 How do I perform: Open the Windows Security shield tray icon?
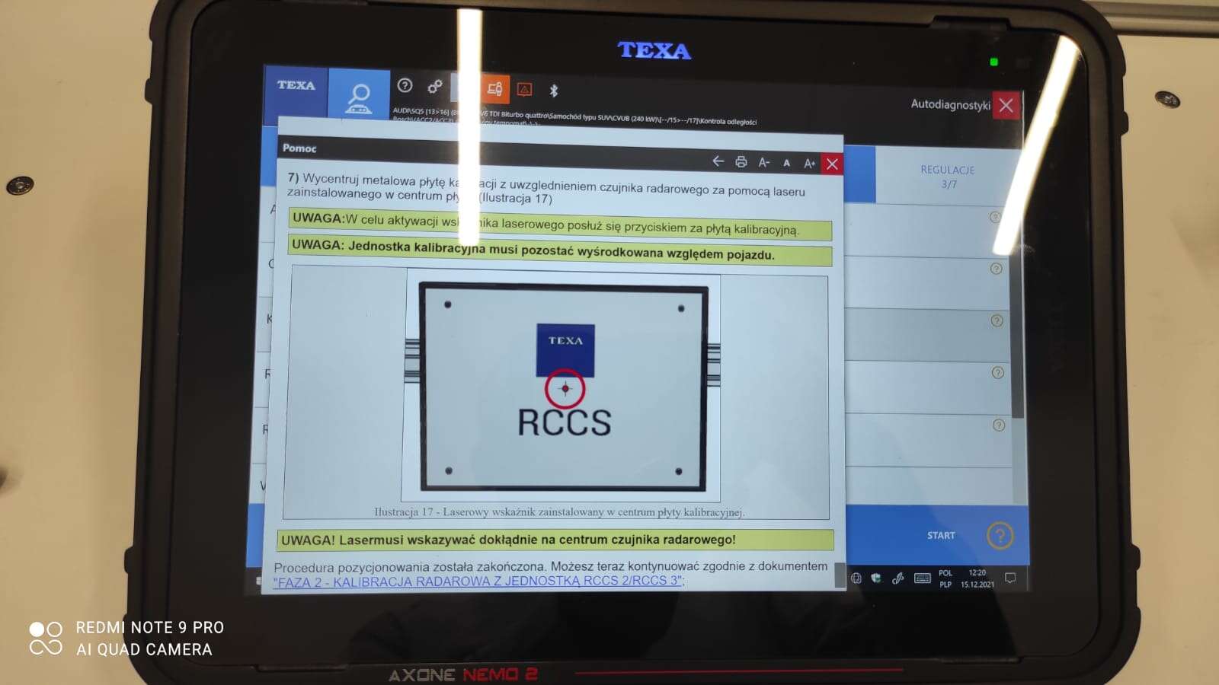coord(876,578)
